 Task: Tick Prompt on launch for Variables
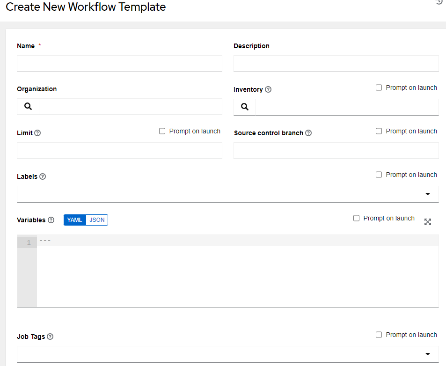357,218
